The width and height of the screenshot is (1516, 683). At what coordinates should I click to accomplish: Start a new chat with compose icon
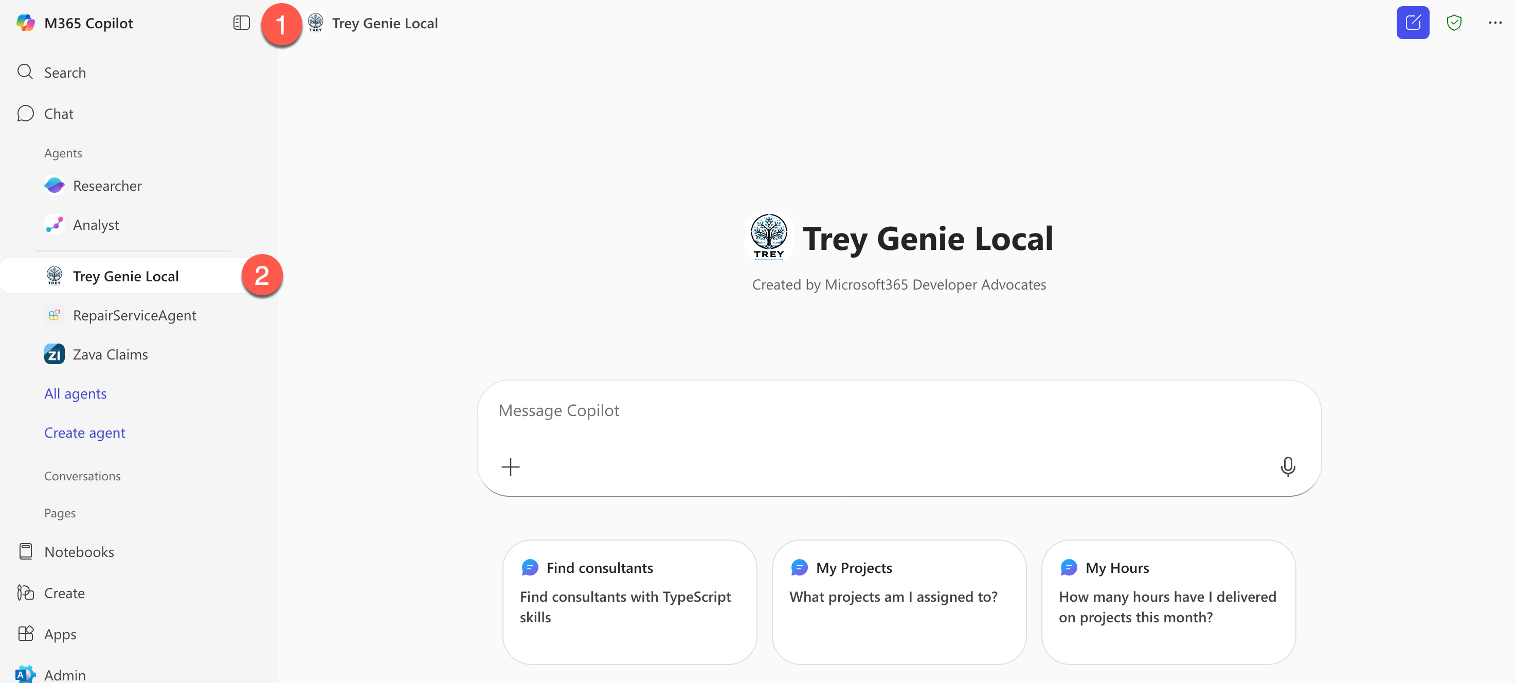(x=1413, y=23)
